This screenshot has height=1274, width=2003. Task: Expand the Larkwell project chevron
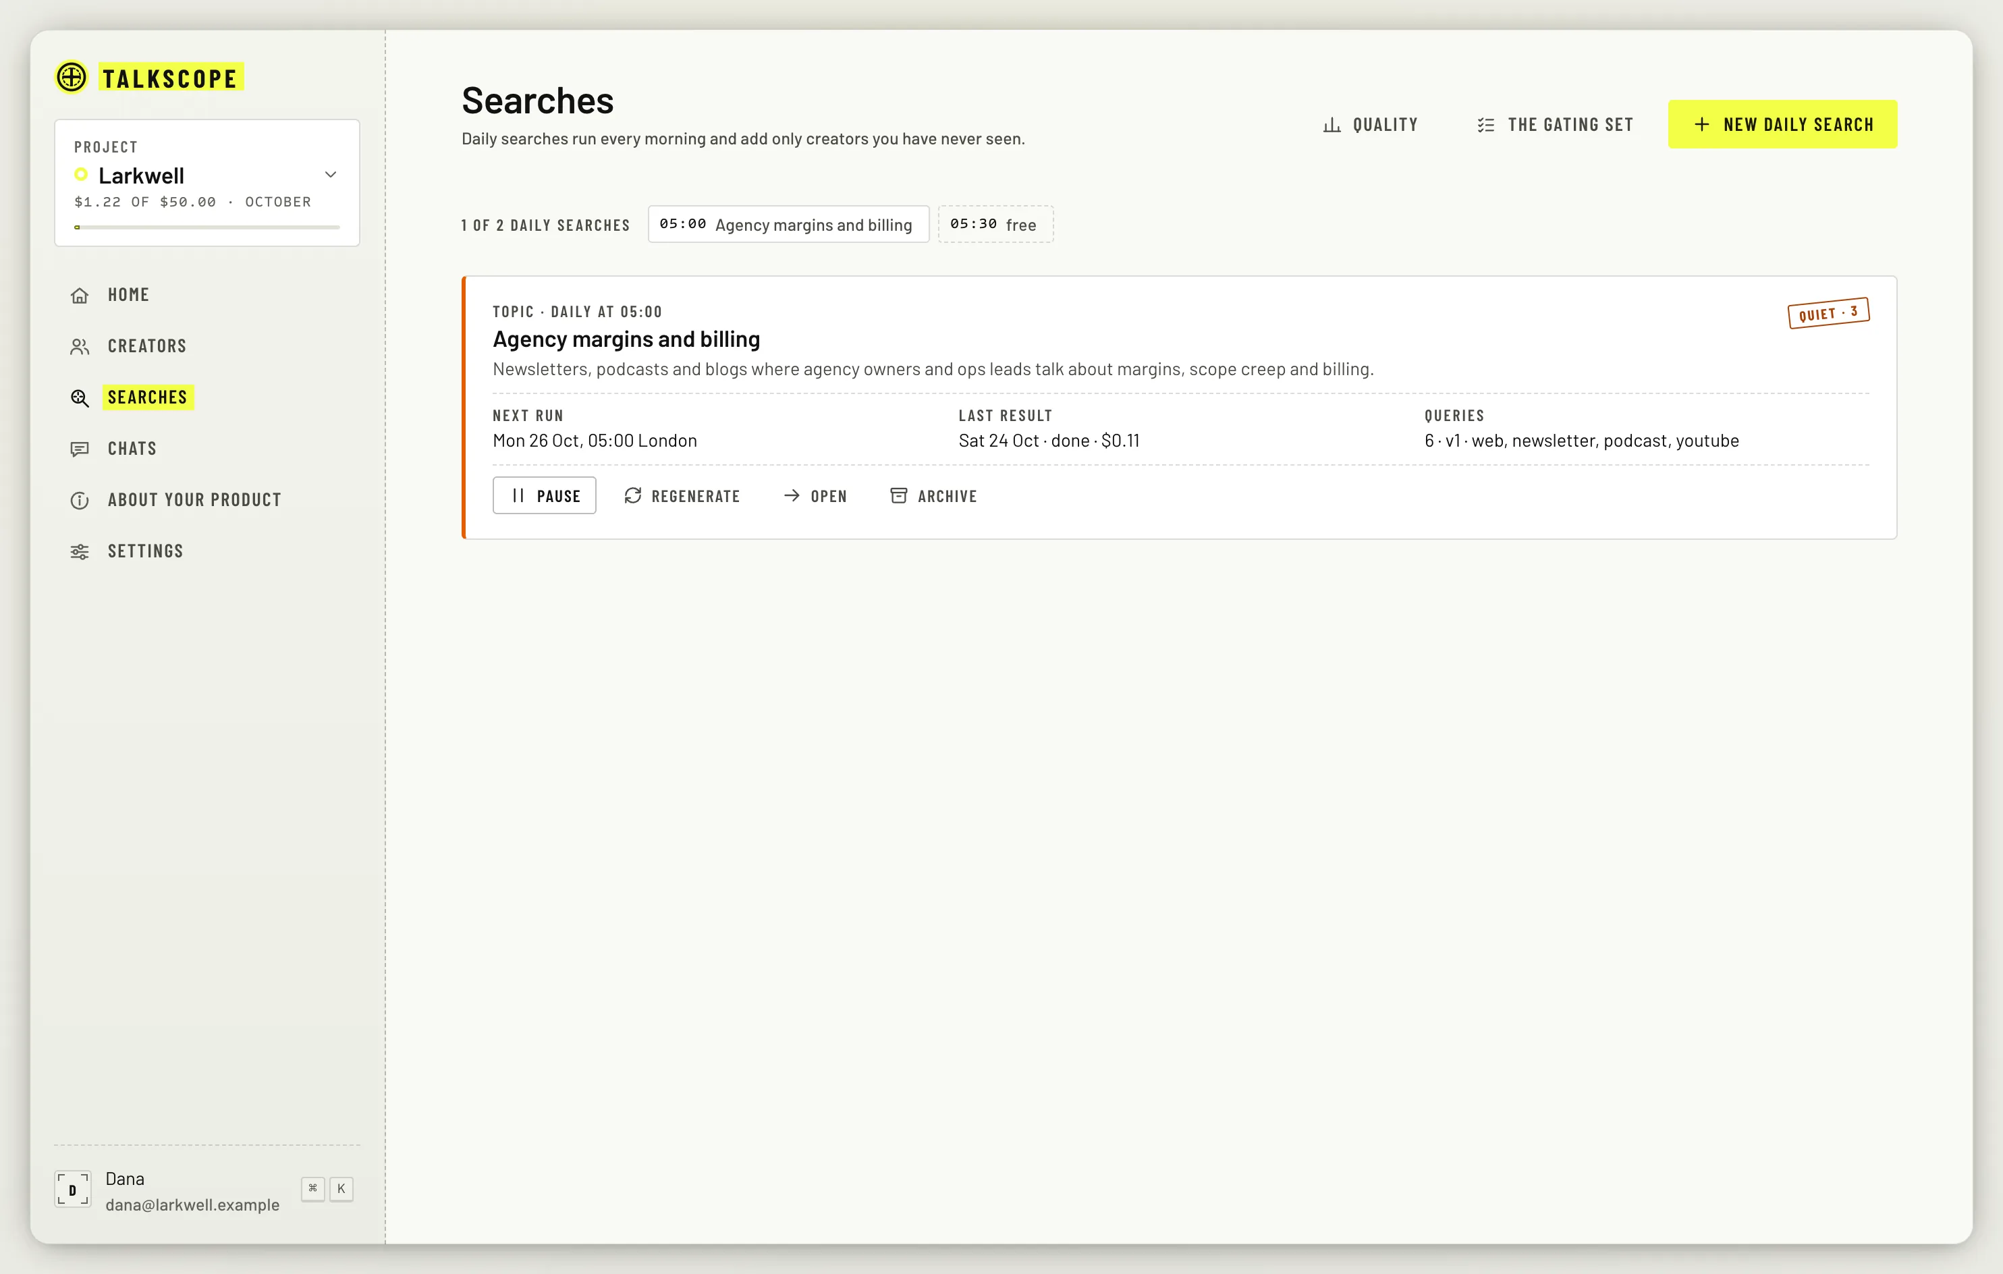[331, 175]
